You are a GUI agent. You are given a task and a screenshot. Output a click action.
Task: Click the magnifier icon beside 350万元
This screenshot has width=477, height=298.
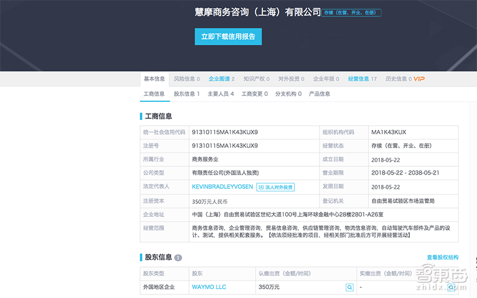tap(349, 287)
